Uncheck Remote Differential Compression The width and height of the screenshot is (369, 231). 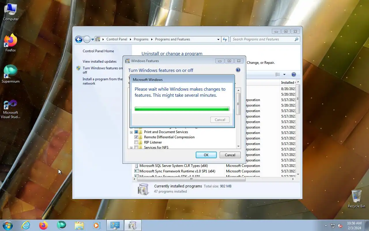click(x=136, y=137)
